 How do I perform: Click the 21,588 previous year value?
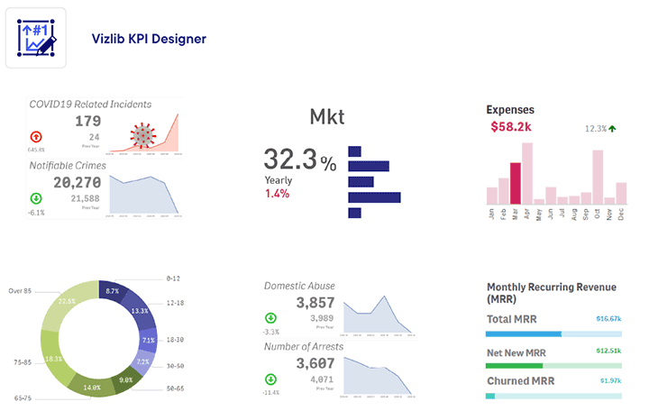86,198
